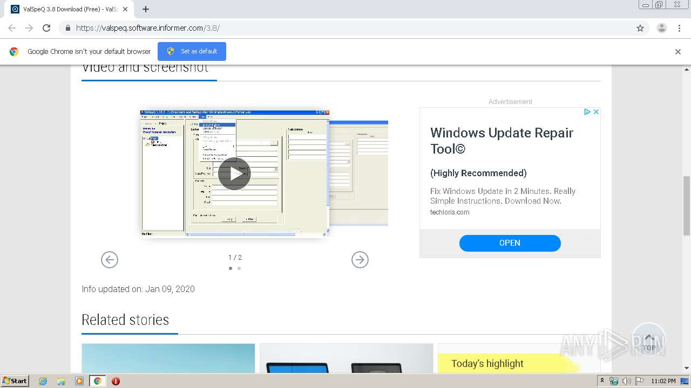Viewport: 691px width, 388px height.
Task: Click the 11:02 PM taskbar clock
Action: click(x=663, y=381)
